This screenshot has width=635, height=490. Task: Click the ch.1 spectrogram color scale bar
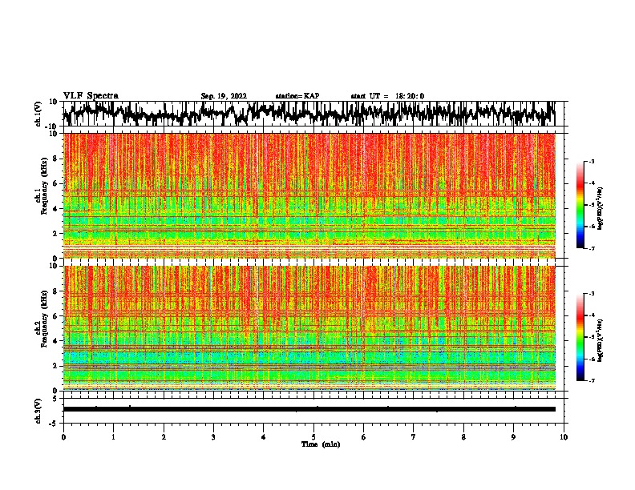pos(580,205)
